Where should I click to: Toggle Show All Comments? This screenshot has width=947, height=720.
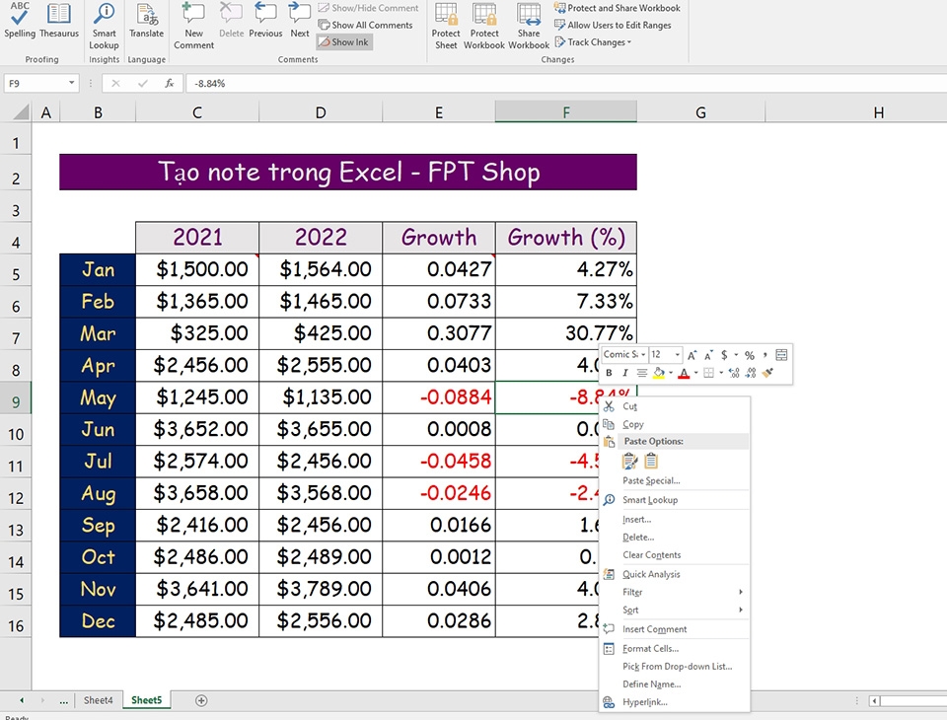(x=365, y=25)
